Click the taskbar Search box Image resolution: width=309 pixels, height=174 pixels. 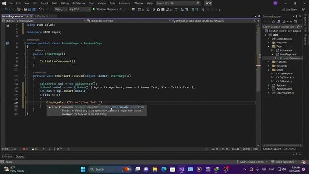pos(110,169)
